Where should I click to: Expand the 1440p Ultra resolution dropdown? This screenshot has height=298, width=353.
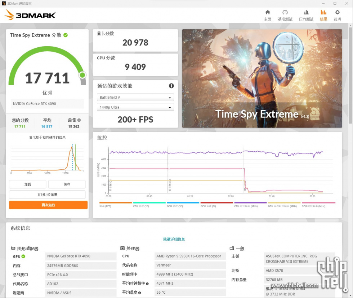[135, 107]
